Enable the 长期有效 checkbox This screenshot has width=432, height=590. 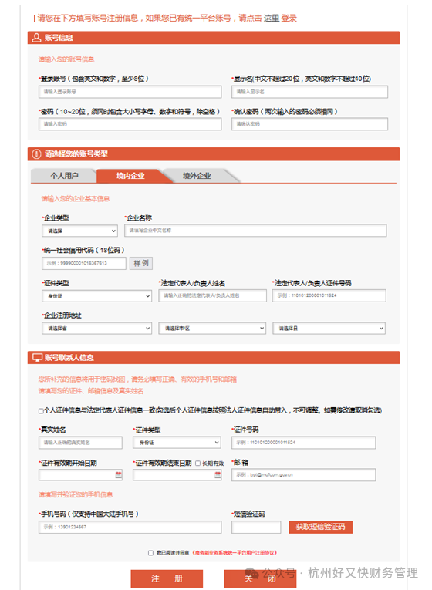pos(197,464)
